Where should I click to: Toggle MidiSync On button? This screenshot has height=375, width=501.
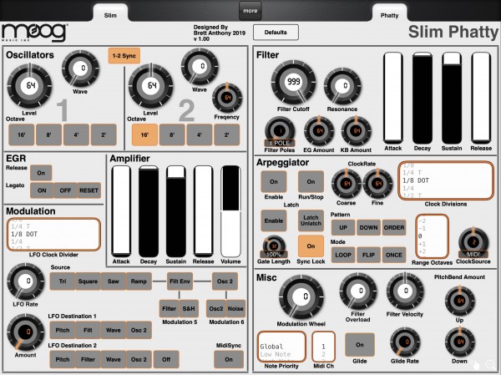pyautogui.click(x=229, y=359)
